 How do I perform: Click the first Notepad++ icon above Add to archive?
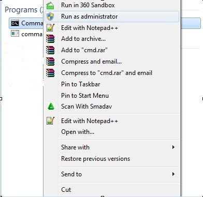click(x=50, y=28)
